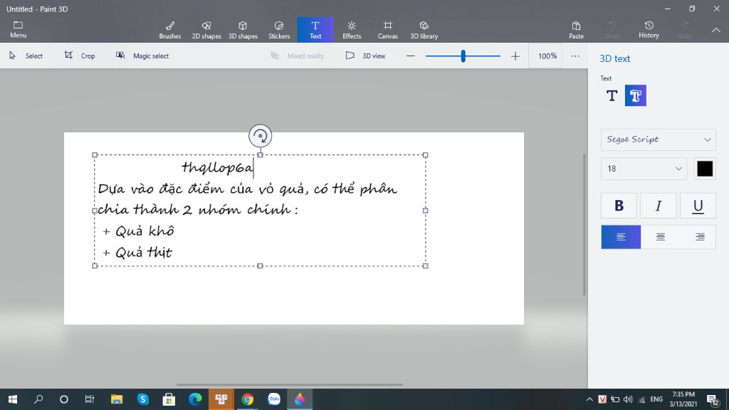Click the Paste button

tap(576, 30)
